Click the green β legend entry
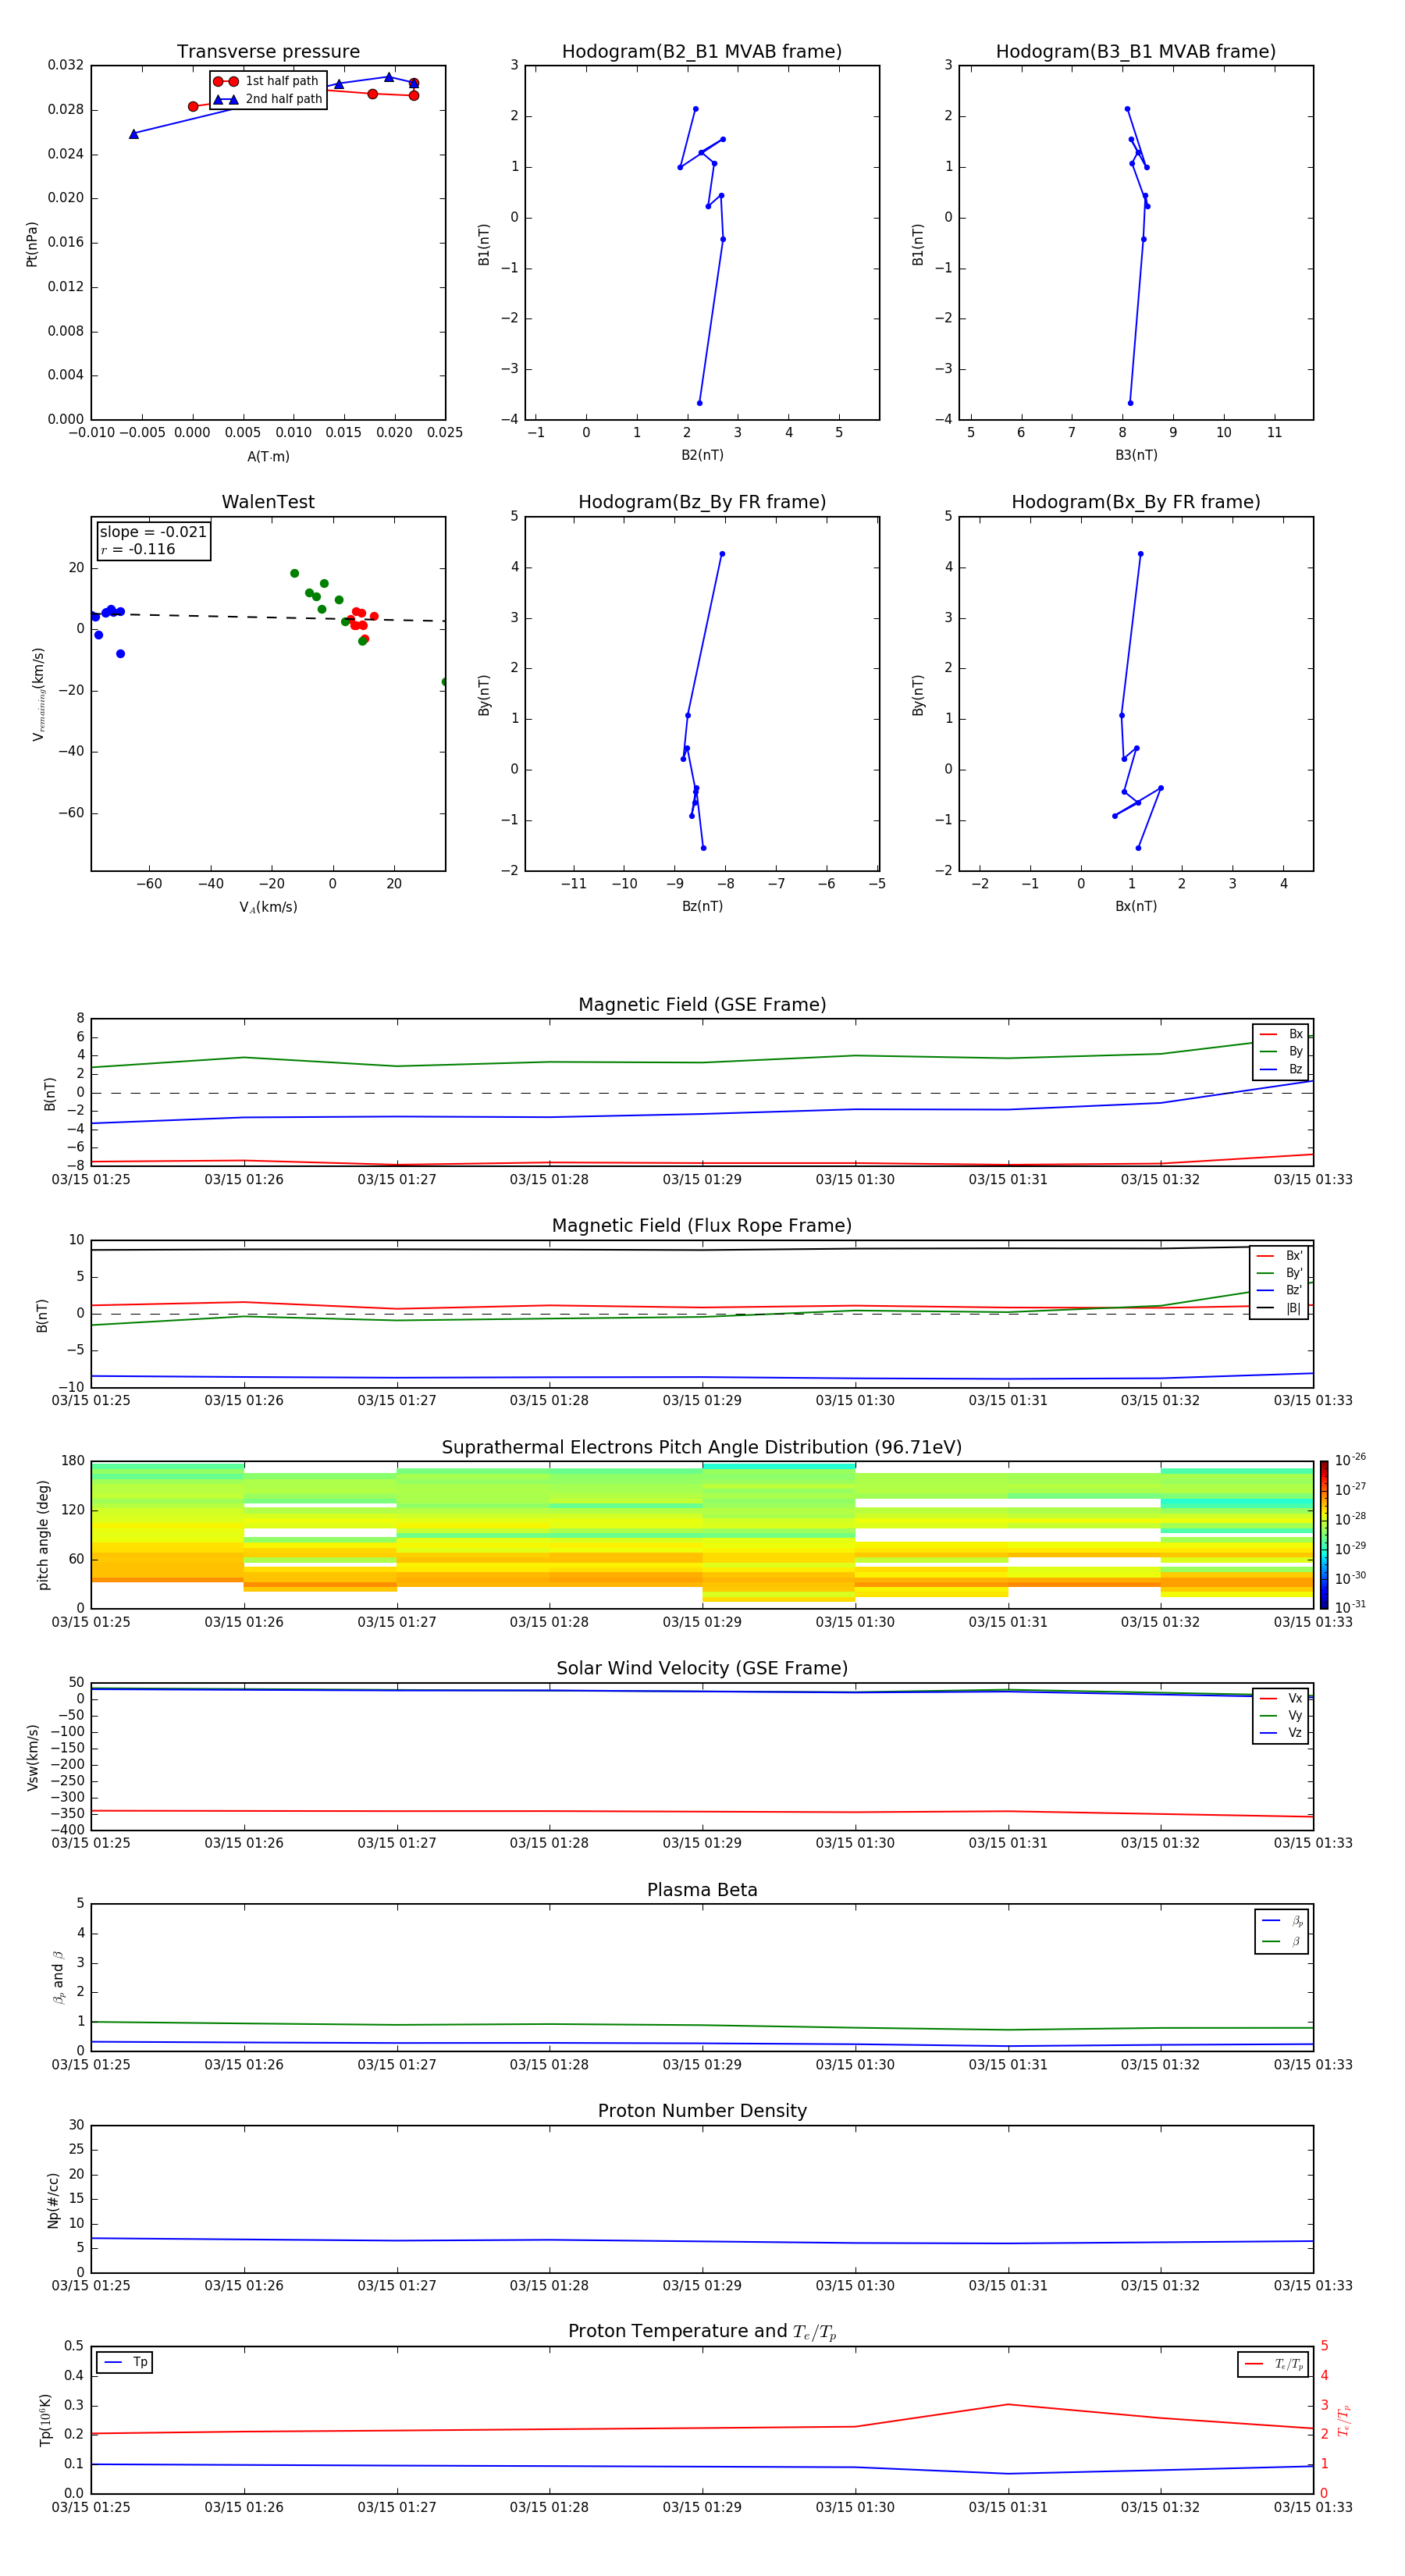 pos(1282,1941)
